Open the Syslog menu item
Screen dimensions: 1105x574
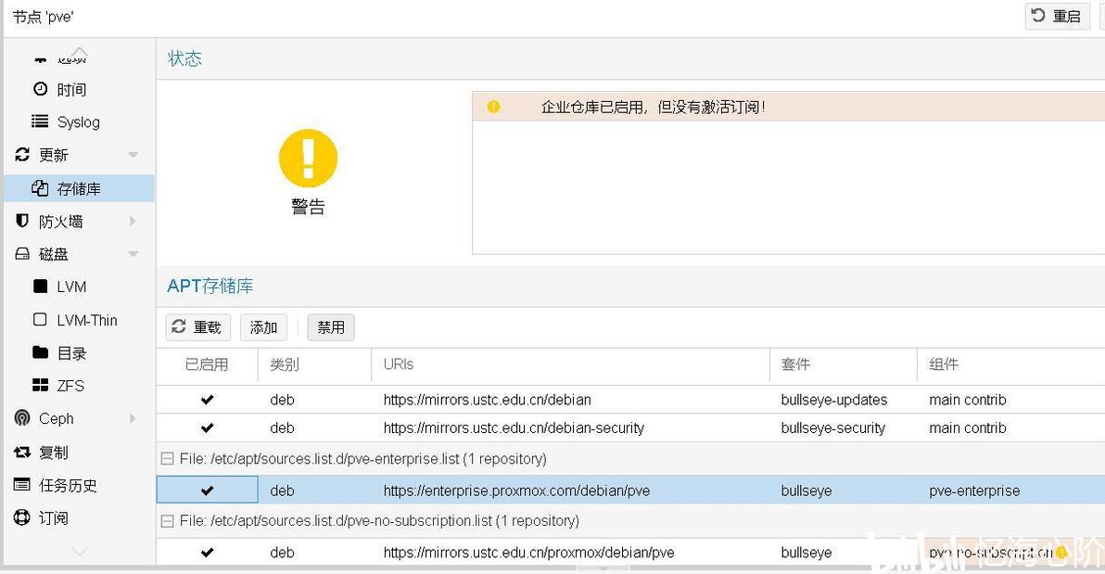[x=79, y=122]
